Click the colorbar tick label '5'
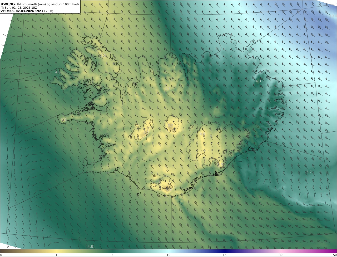 coord(112,255)
